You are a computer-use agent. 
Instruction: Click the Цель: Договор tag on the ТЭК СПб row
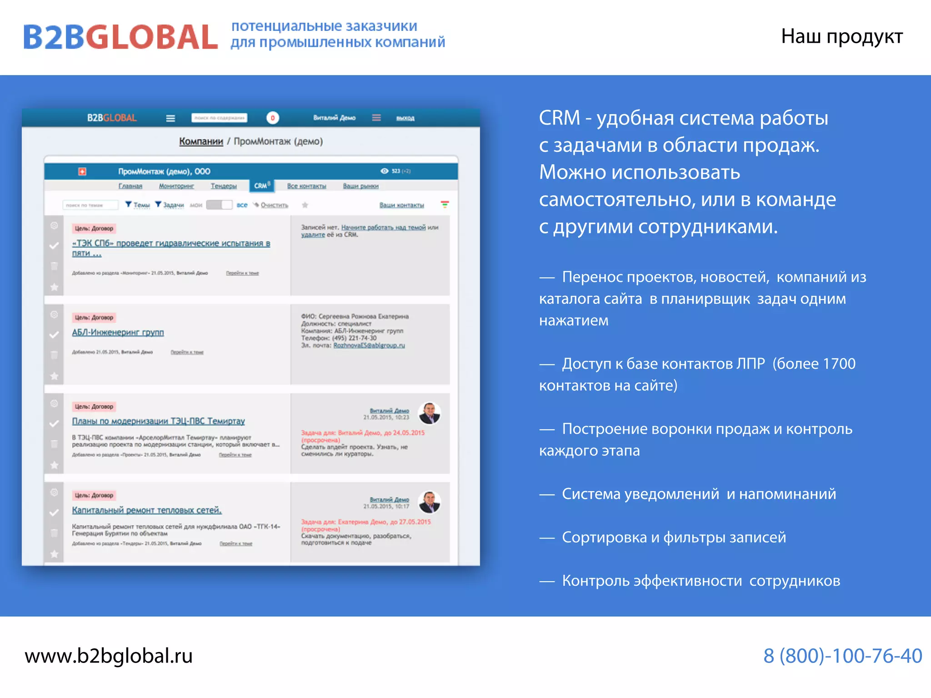click(94, 228)
